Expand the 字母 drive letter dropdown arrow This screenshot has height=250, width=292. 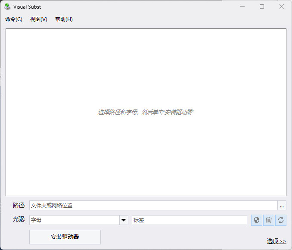point(124,220)
